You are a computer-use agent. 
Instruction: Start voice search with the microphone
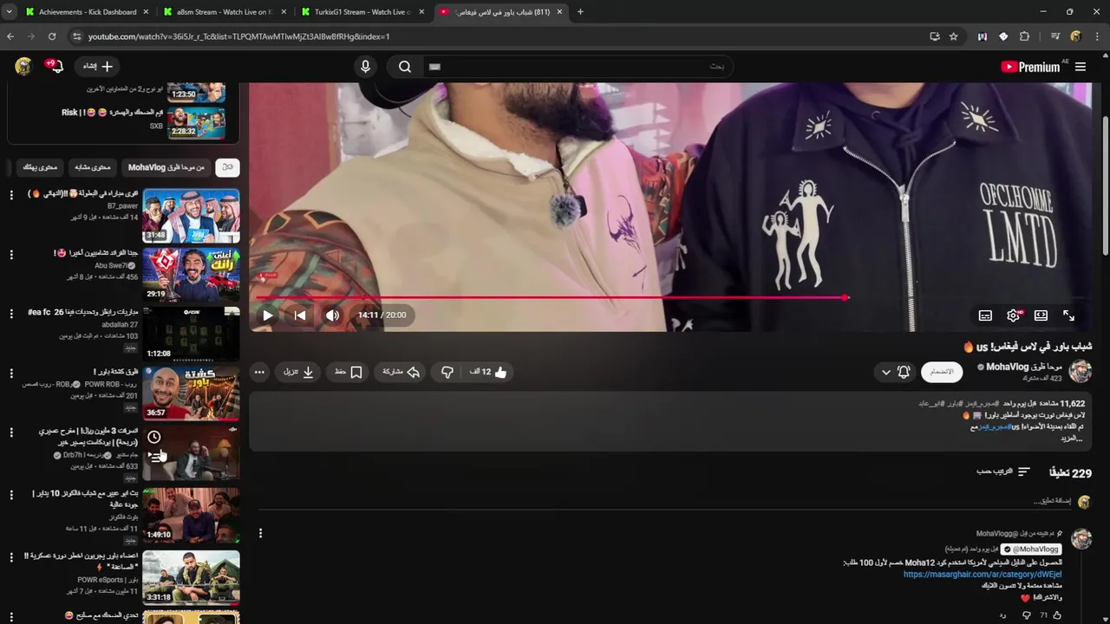pyautogui.click(x=365, y=67)
